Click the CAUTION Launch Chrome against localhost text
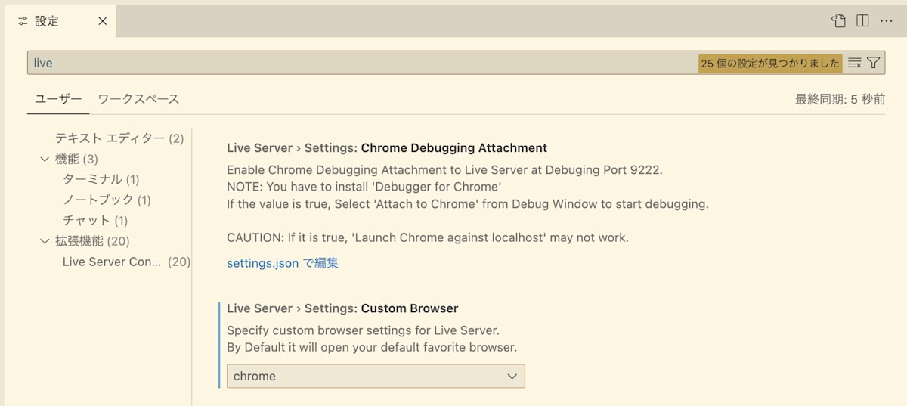This screenshot has height=406, width=907. 428,237
